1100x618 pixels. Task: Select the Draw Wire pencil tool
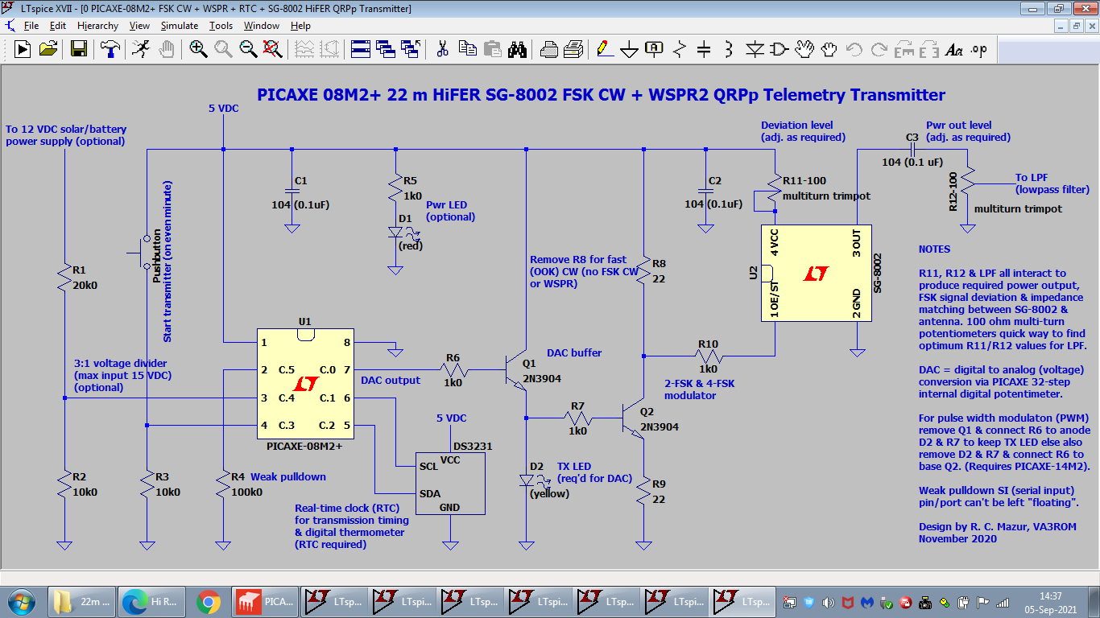click(x=604, y=50)
